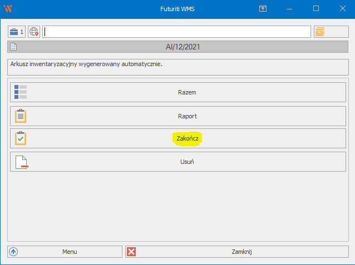Viewport: 355px width, 265px height.
Task: Click the clipboard icon on Raport row
Action: tap(21, 116)
